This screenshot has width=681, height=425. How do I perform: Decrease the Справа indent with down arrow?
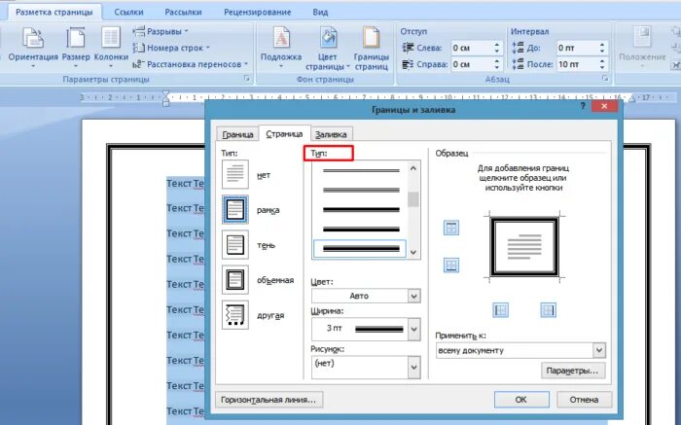[x=497, y=68]
